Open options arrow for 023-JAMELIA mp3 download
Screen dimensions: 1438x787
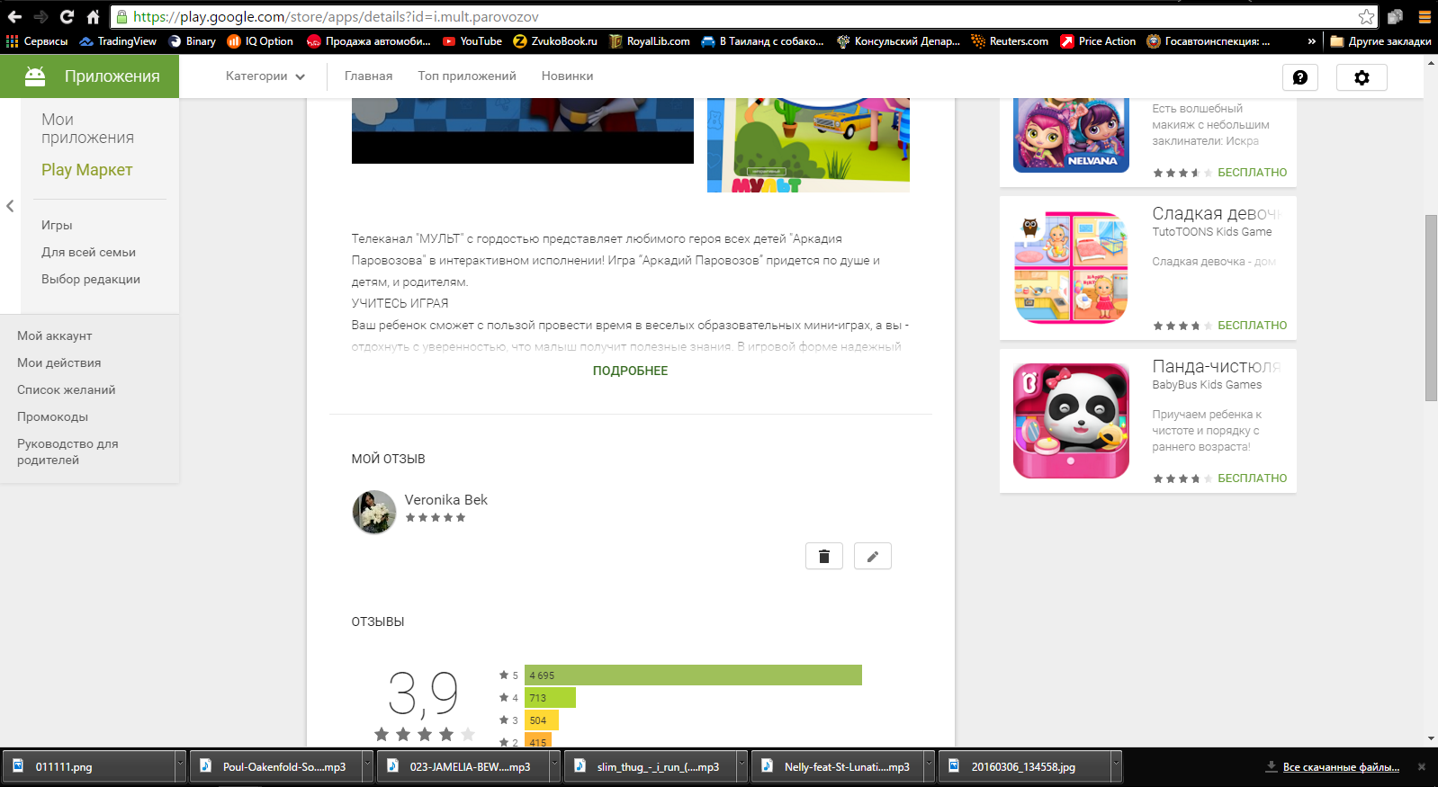coord(554,766)
